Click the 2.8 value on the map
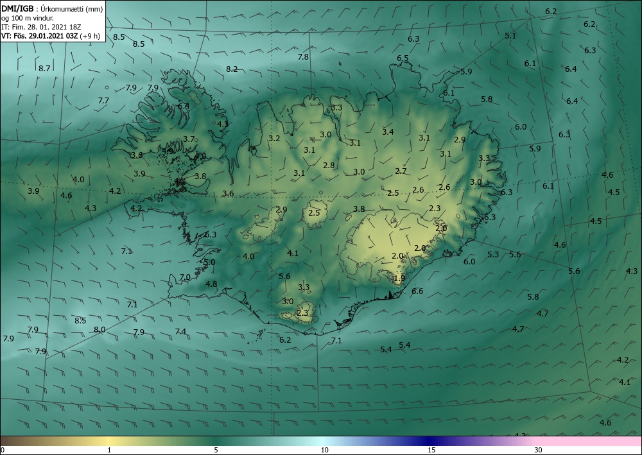642x455 pixels. click(329, 166)
